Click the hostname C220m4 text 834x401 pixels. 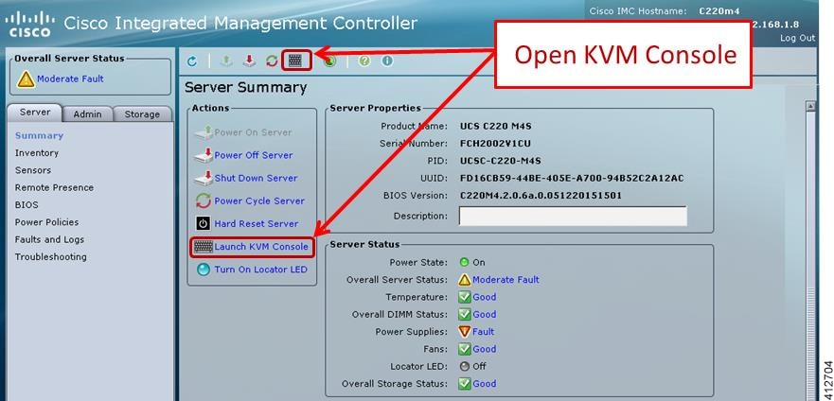(719, 10)
